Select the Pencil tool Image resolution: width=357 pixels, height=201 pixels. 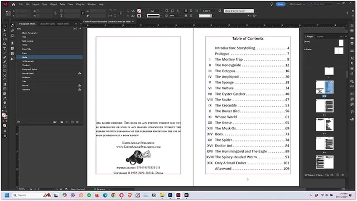point(4,62)
